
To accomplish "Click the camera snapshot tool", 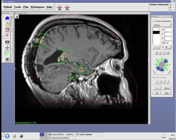I will (x=7, y=42).
